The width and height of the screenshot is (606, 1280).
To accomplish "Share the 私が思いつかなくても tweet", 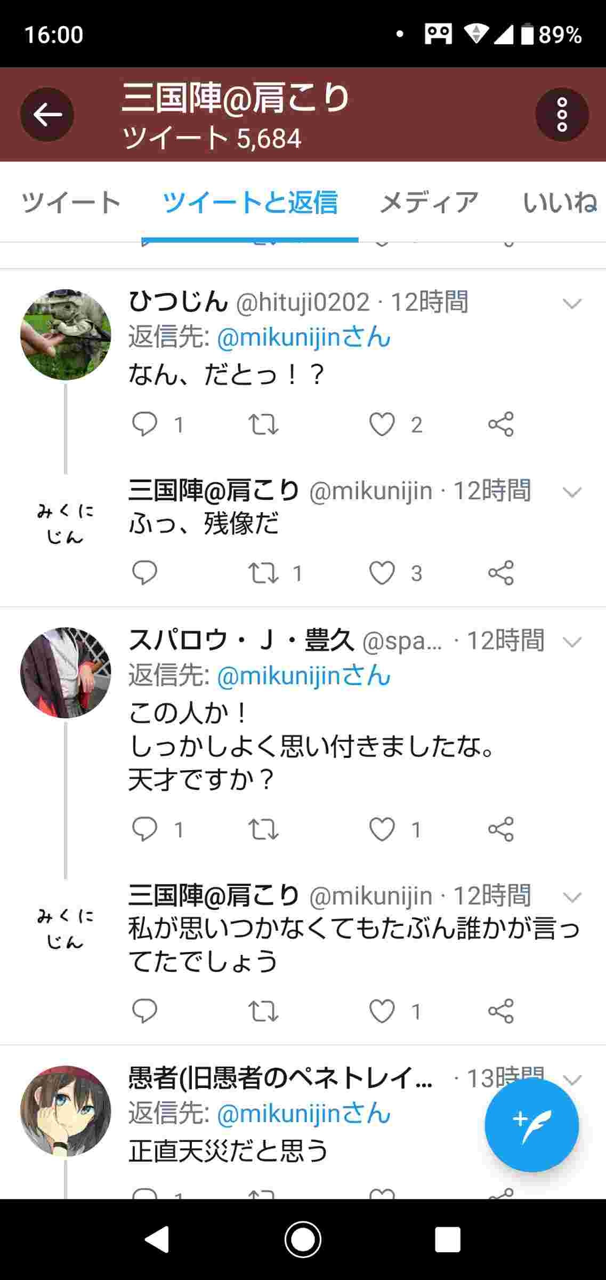I will [x=501, y=1011].
